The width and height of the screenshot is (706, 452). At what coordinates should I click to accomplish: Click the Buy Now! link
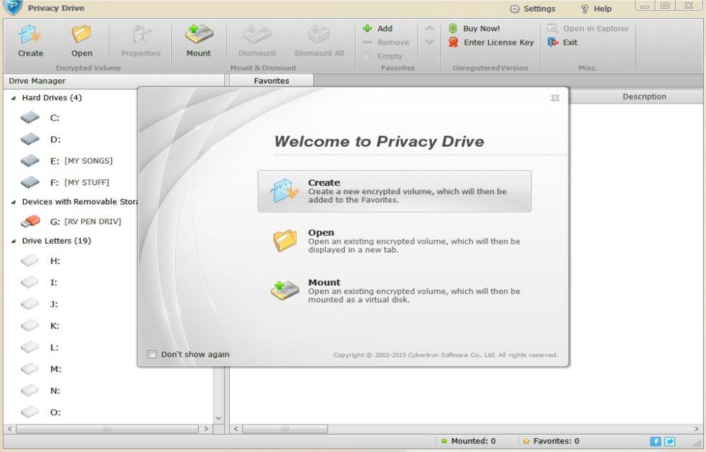tap(474, 28)
